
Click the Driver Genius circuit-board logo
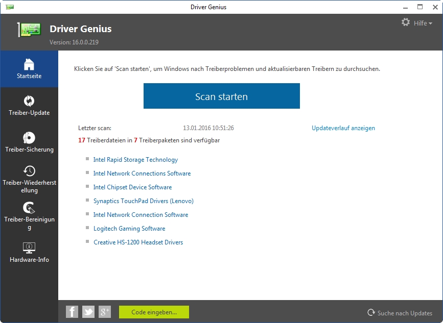pyautogui.click(x=30, y=30)
